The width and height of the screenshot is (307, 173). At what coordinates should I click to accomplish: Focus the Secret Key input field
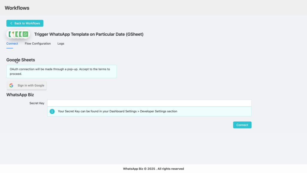(149, 103)
